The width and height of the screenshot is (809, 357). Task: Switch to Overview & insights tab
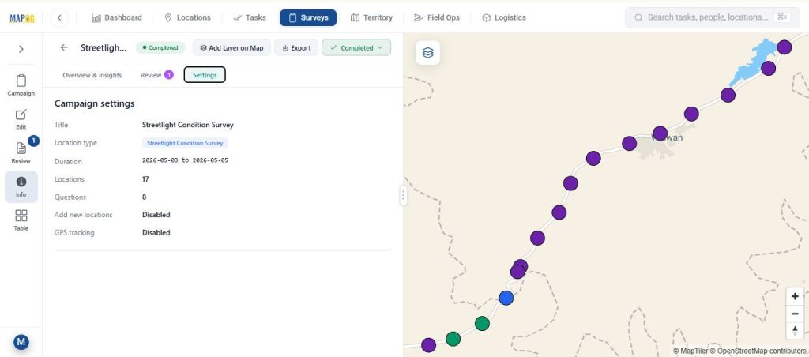pos(92,75)
